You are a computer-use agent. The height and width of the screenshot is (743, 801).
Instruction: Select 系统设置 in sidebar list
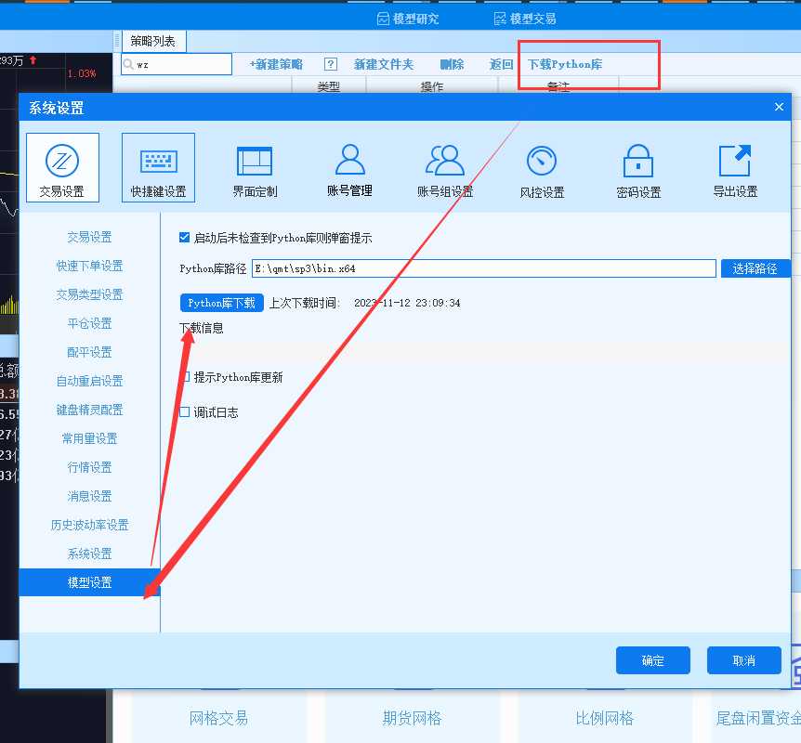click(89, 554)
